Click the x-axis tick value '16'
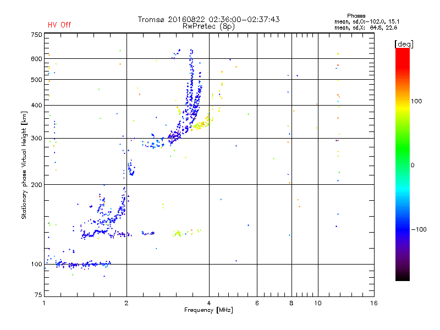This screenshot has height=330, width=440. coord(374,303)
